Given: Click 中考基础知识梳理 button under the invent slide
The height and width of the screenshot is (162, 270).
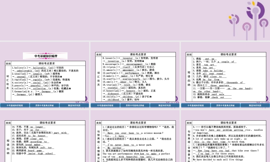Looking at the screenshot, I should [x=105, y=105].
